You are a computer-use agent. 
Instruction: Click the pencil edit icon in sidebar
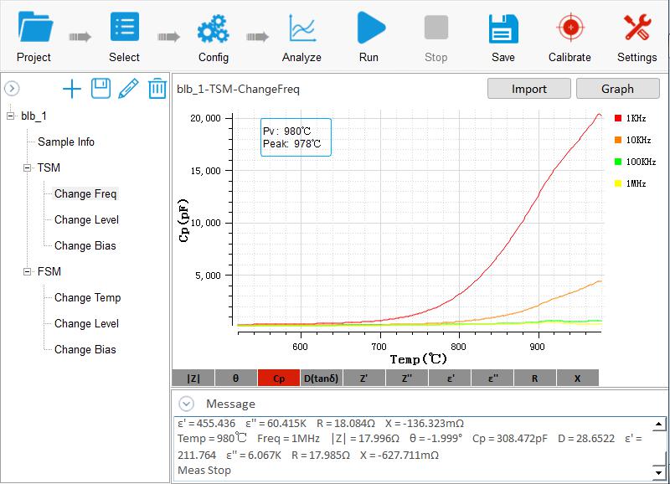pos(128,89)
